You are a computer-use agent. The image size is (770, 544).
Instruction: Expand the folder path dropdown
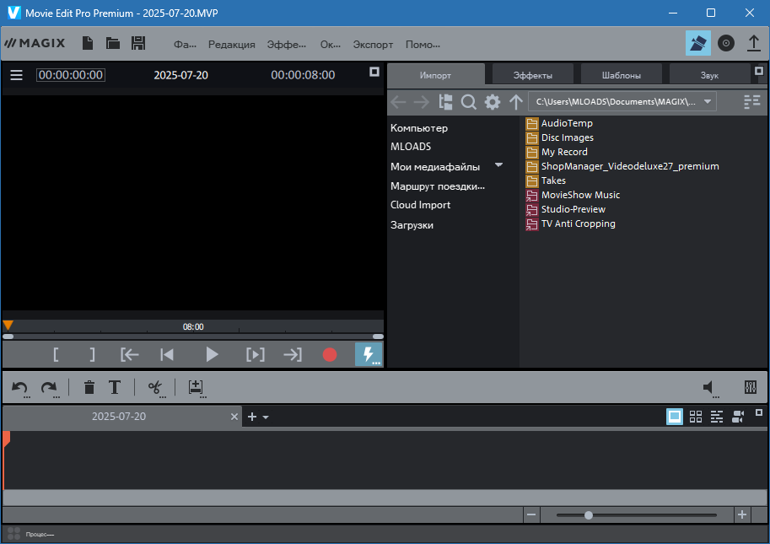coord(708,102)
